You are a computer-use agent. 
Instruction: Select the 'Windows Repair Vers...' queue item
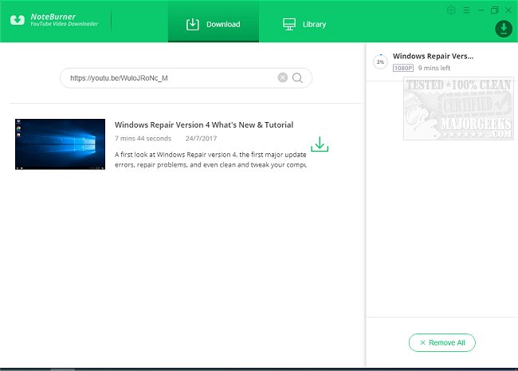[441, 62]
